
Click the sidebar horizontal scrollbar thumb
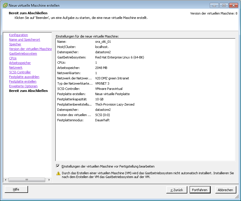coord(27,180)
